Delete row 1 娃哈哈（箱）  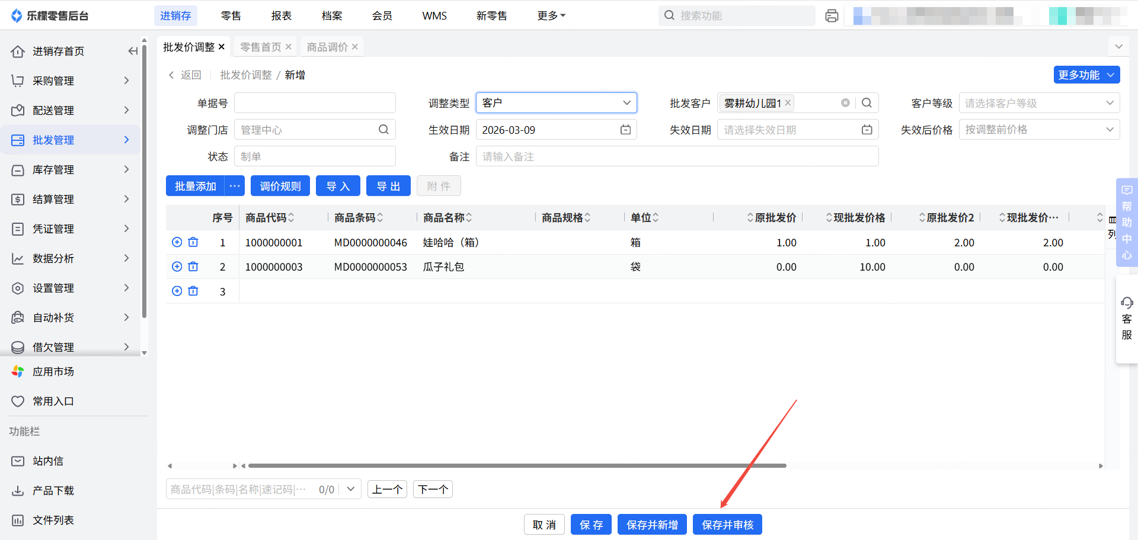coord(193,242)
